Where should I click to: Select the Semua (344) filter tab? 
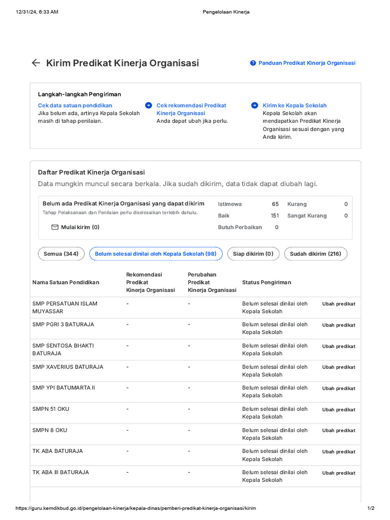tap(61, 254)
